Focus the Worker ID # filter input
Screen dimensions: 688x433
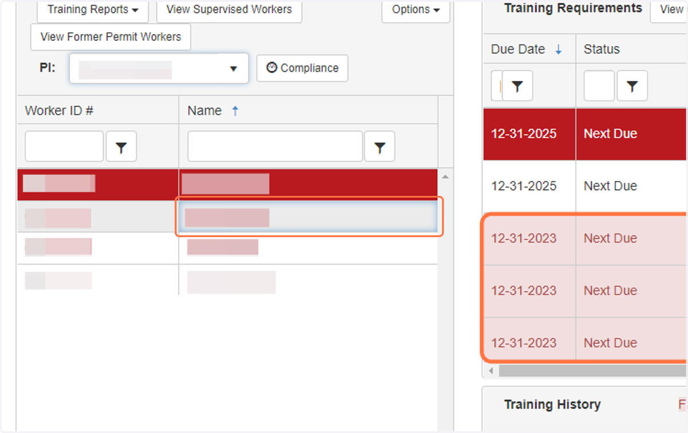pyautogui.click(x=64, y=147)
